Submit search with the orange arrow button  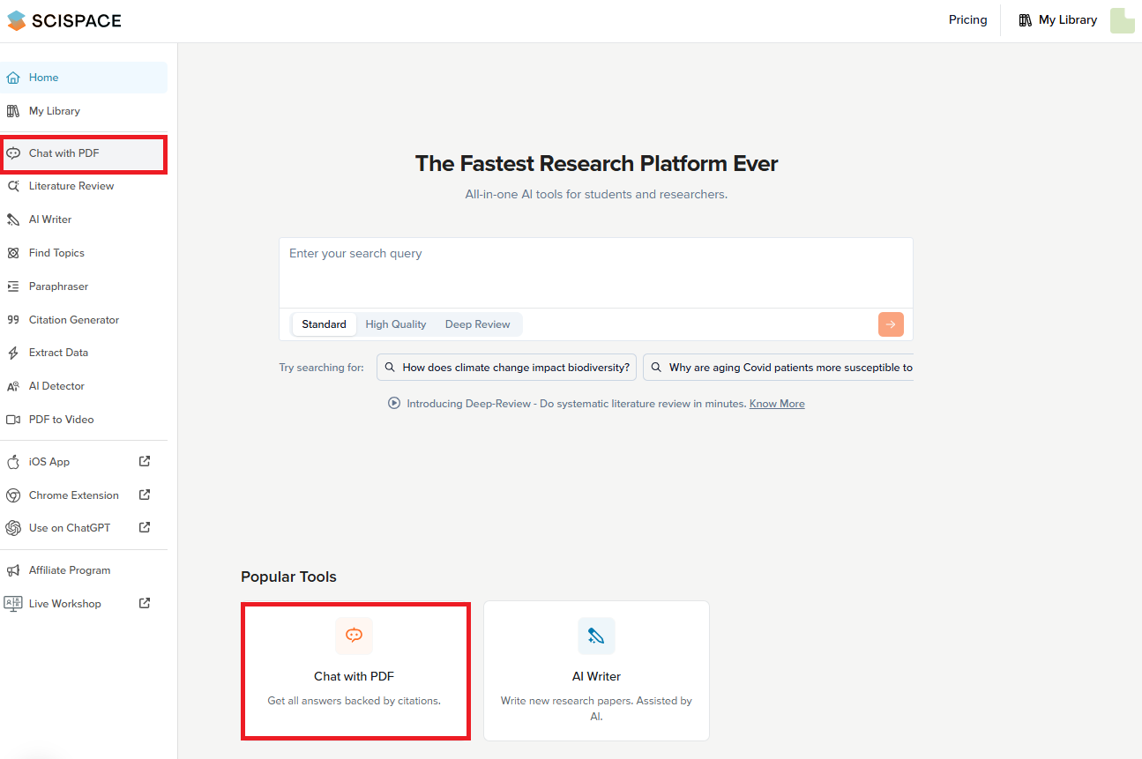891,324
